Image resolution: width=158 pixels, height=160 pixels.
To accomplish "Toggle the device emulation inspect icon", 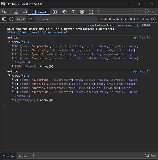I will (x=4, y=12).
